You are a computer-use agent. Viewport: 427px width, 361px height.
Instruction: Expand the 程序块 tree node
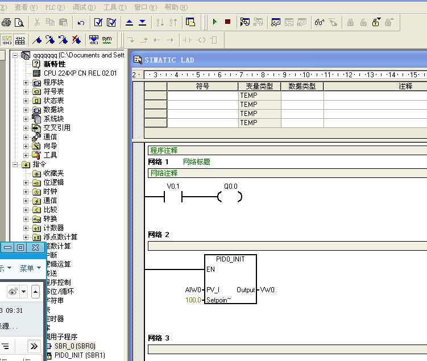pyautogui.click(x=26, y=82)
